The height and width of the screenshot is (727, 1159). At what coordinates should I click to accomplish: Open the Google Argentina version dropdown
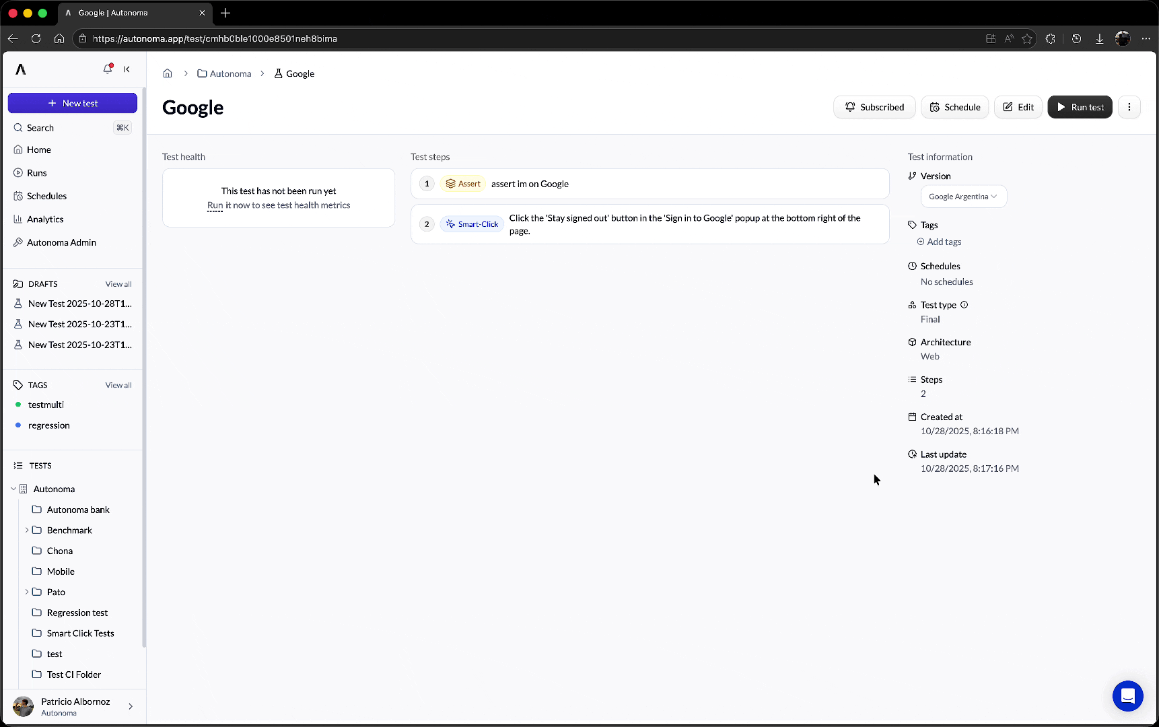click(x=963, y=196)
